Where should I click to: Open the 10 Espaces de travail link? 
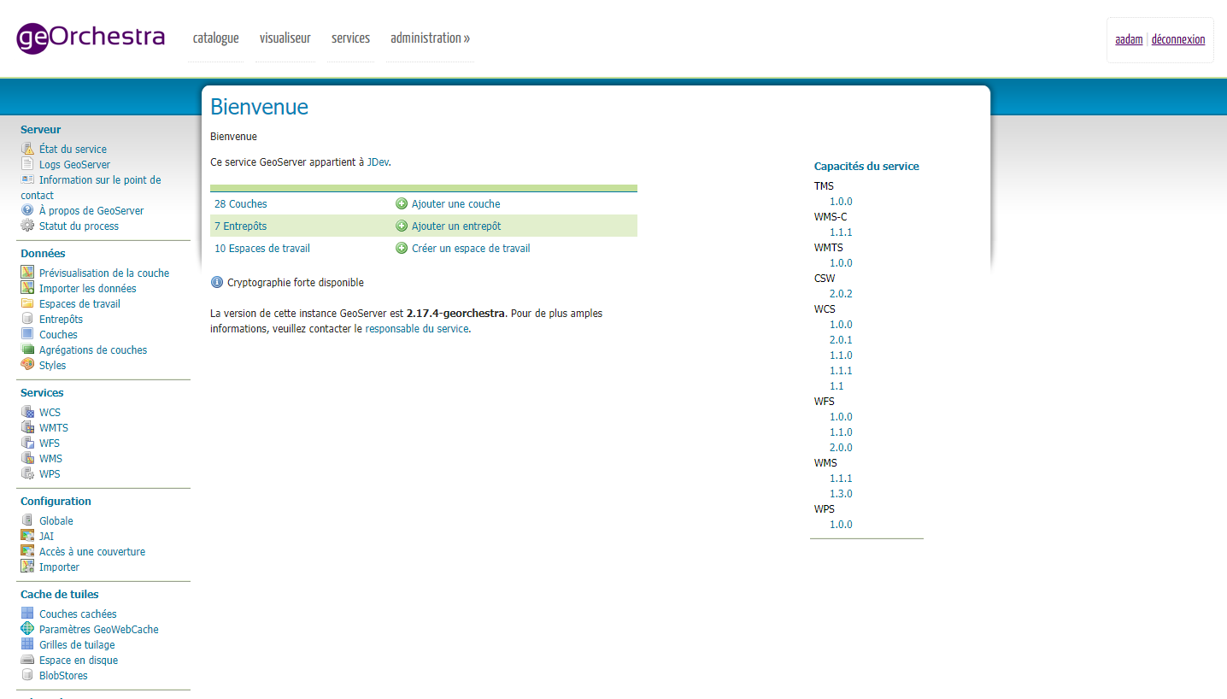(262, 249)
